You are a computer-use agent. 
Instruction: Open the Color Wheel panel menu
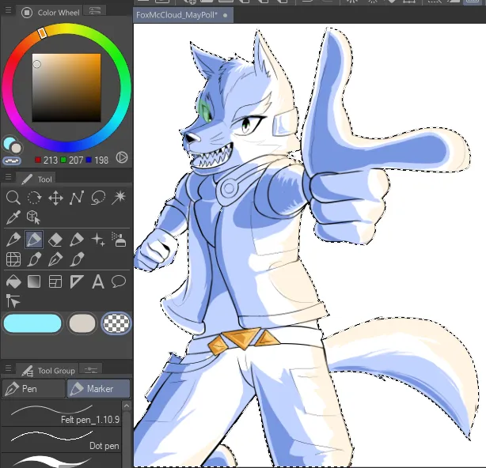tap(9, 10)
